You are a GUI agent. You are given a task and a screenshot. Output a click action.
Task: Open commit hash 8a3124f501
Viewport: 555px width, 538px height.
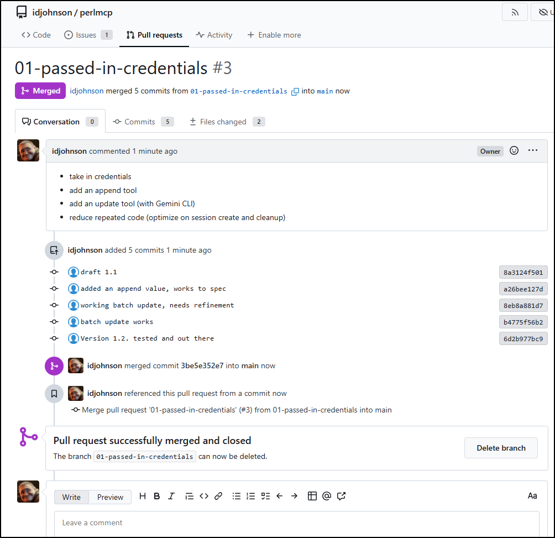click(x=523, y=272)
